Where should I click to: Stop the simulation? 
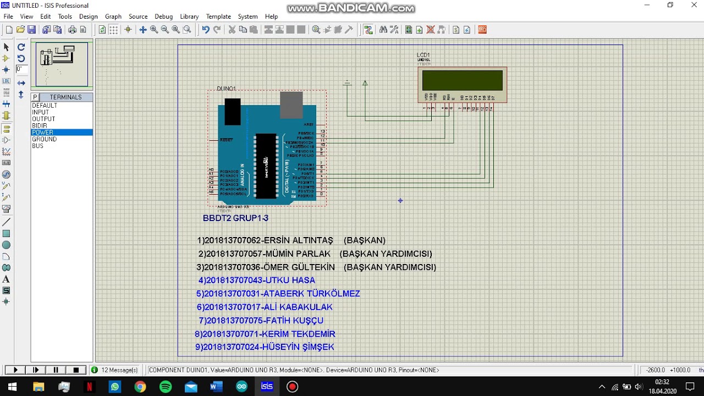pos(76,370)
